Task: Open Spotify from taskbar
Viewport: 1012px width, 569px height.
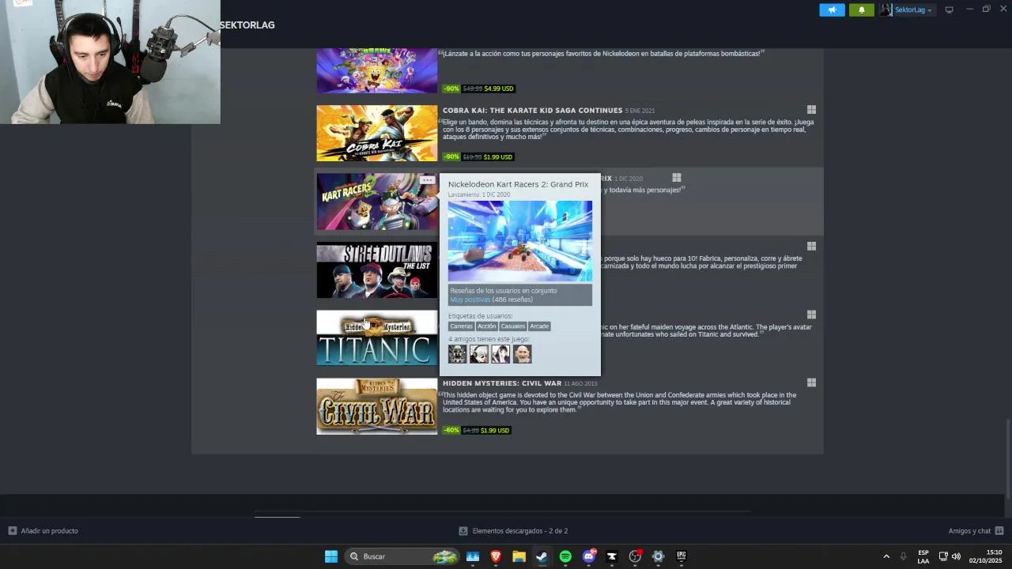Action: pos(565,556)
